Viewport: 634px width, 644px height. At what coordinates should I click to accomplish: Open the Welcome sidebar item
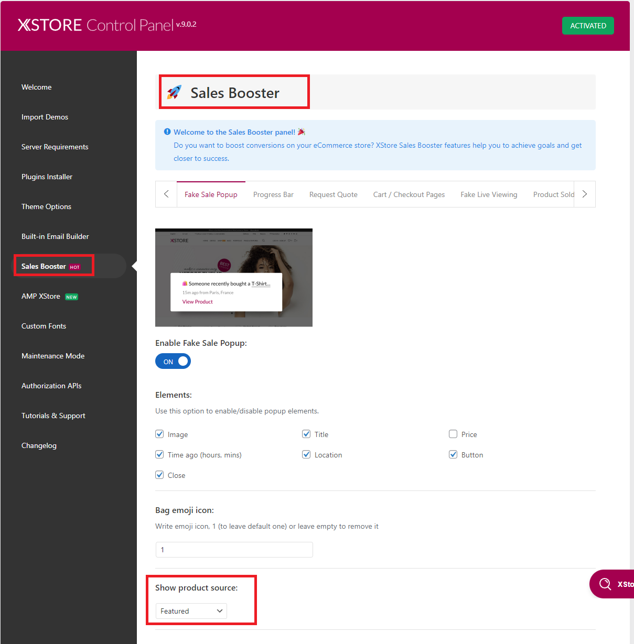[x=36, y=87]
